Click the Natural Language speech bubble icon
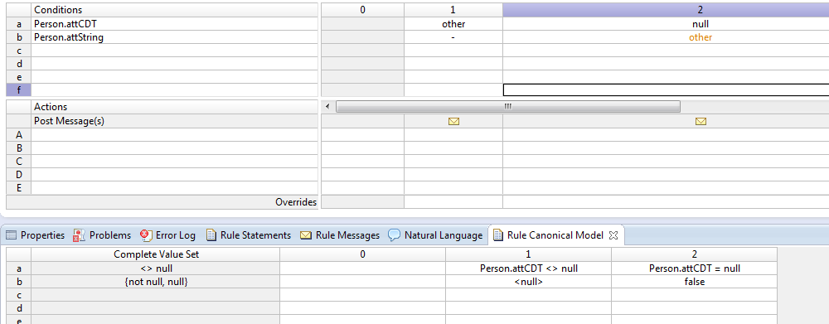Screen dimensions: 829x324 click(394, 235)
